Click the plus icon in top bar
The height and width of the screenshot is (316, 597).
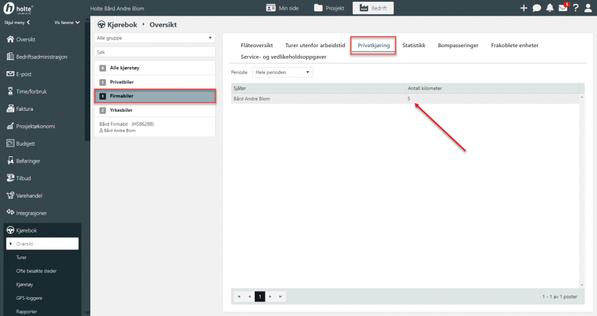(x=524, y=8)
